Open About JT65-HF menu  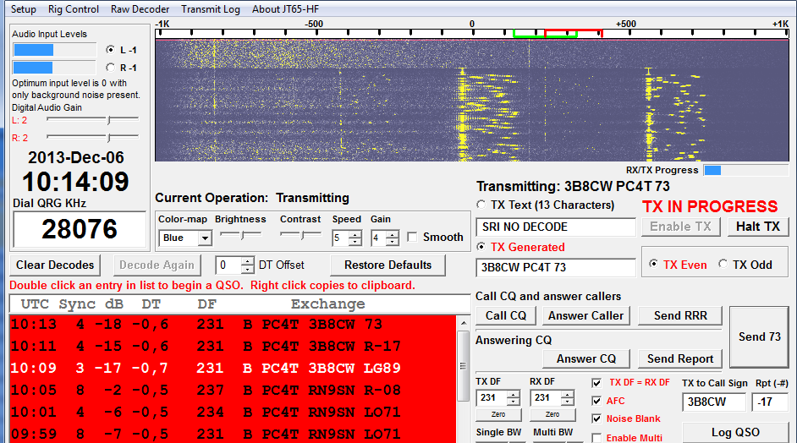click(x=286, y=9)
